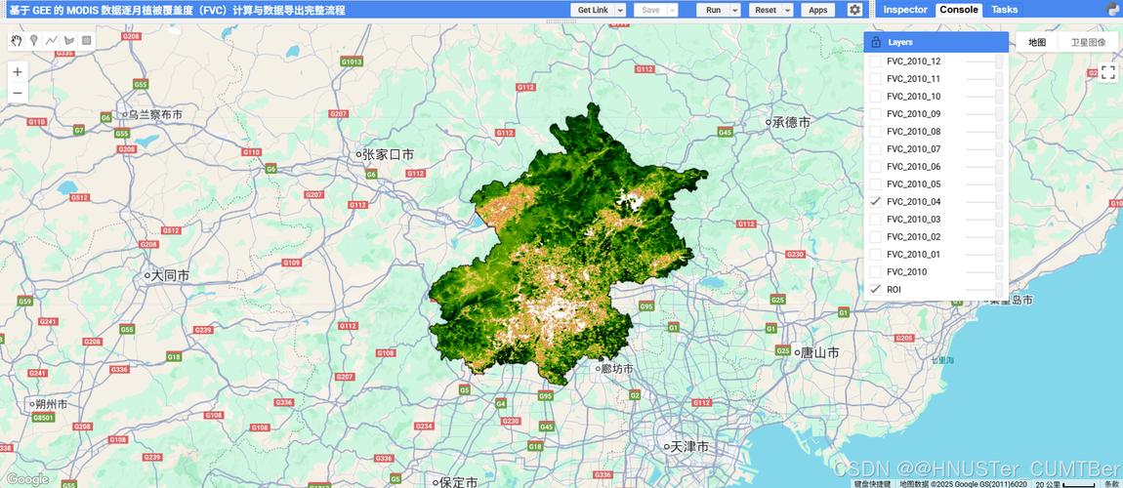Click the Get Link button

point(593,10)
